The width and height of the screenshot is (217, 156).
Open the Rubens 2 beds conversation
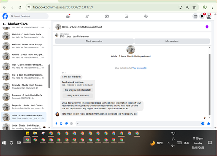(24, 56)
